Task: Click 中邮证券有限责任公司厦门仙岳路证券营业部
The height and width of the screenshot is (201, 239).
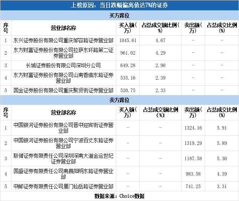Action: point(63,186)
